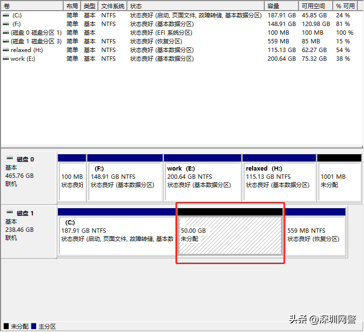Click drive icon of 磁盘 1 磁盘分区 3 row
Screen dimensions: 364x332
(6, 41)
